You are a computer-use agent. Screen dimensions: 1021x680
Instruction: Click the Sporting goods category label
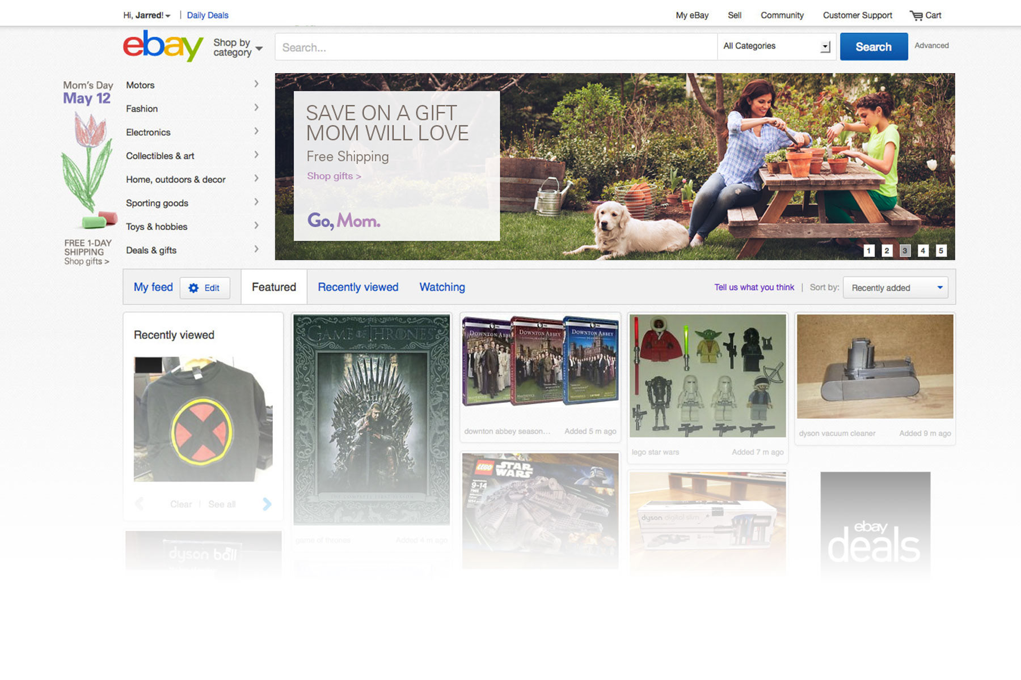click(157, 203)
